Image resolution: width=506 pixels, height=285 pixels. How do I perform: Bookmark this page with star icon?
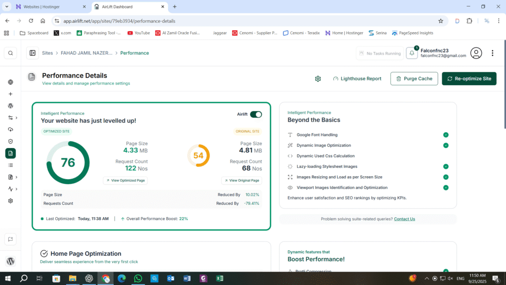[x=440, y=21]
